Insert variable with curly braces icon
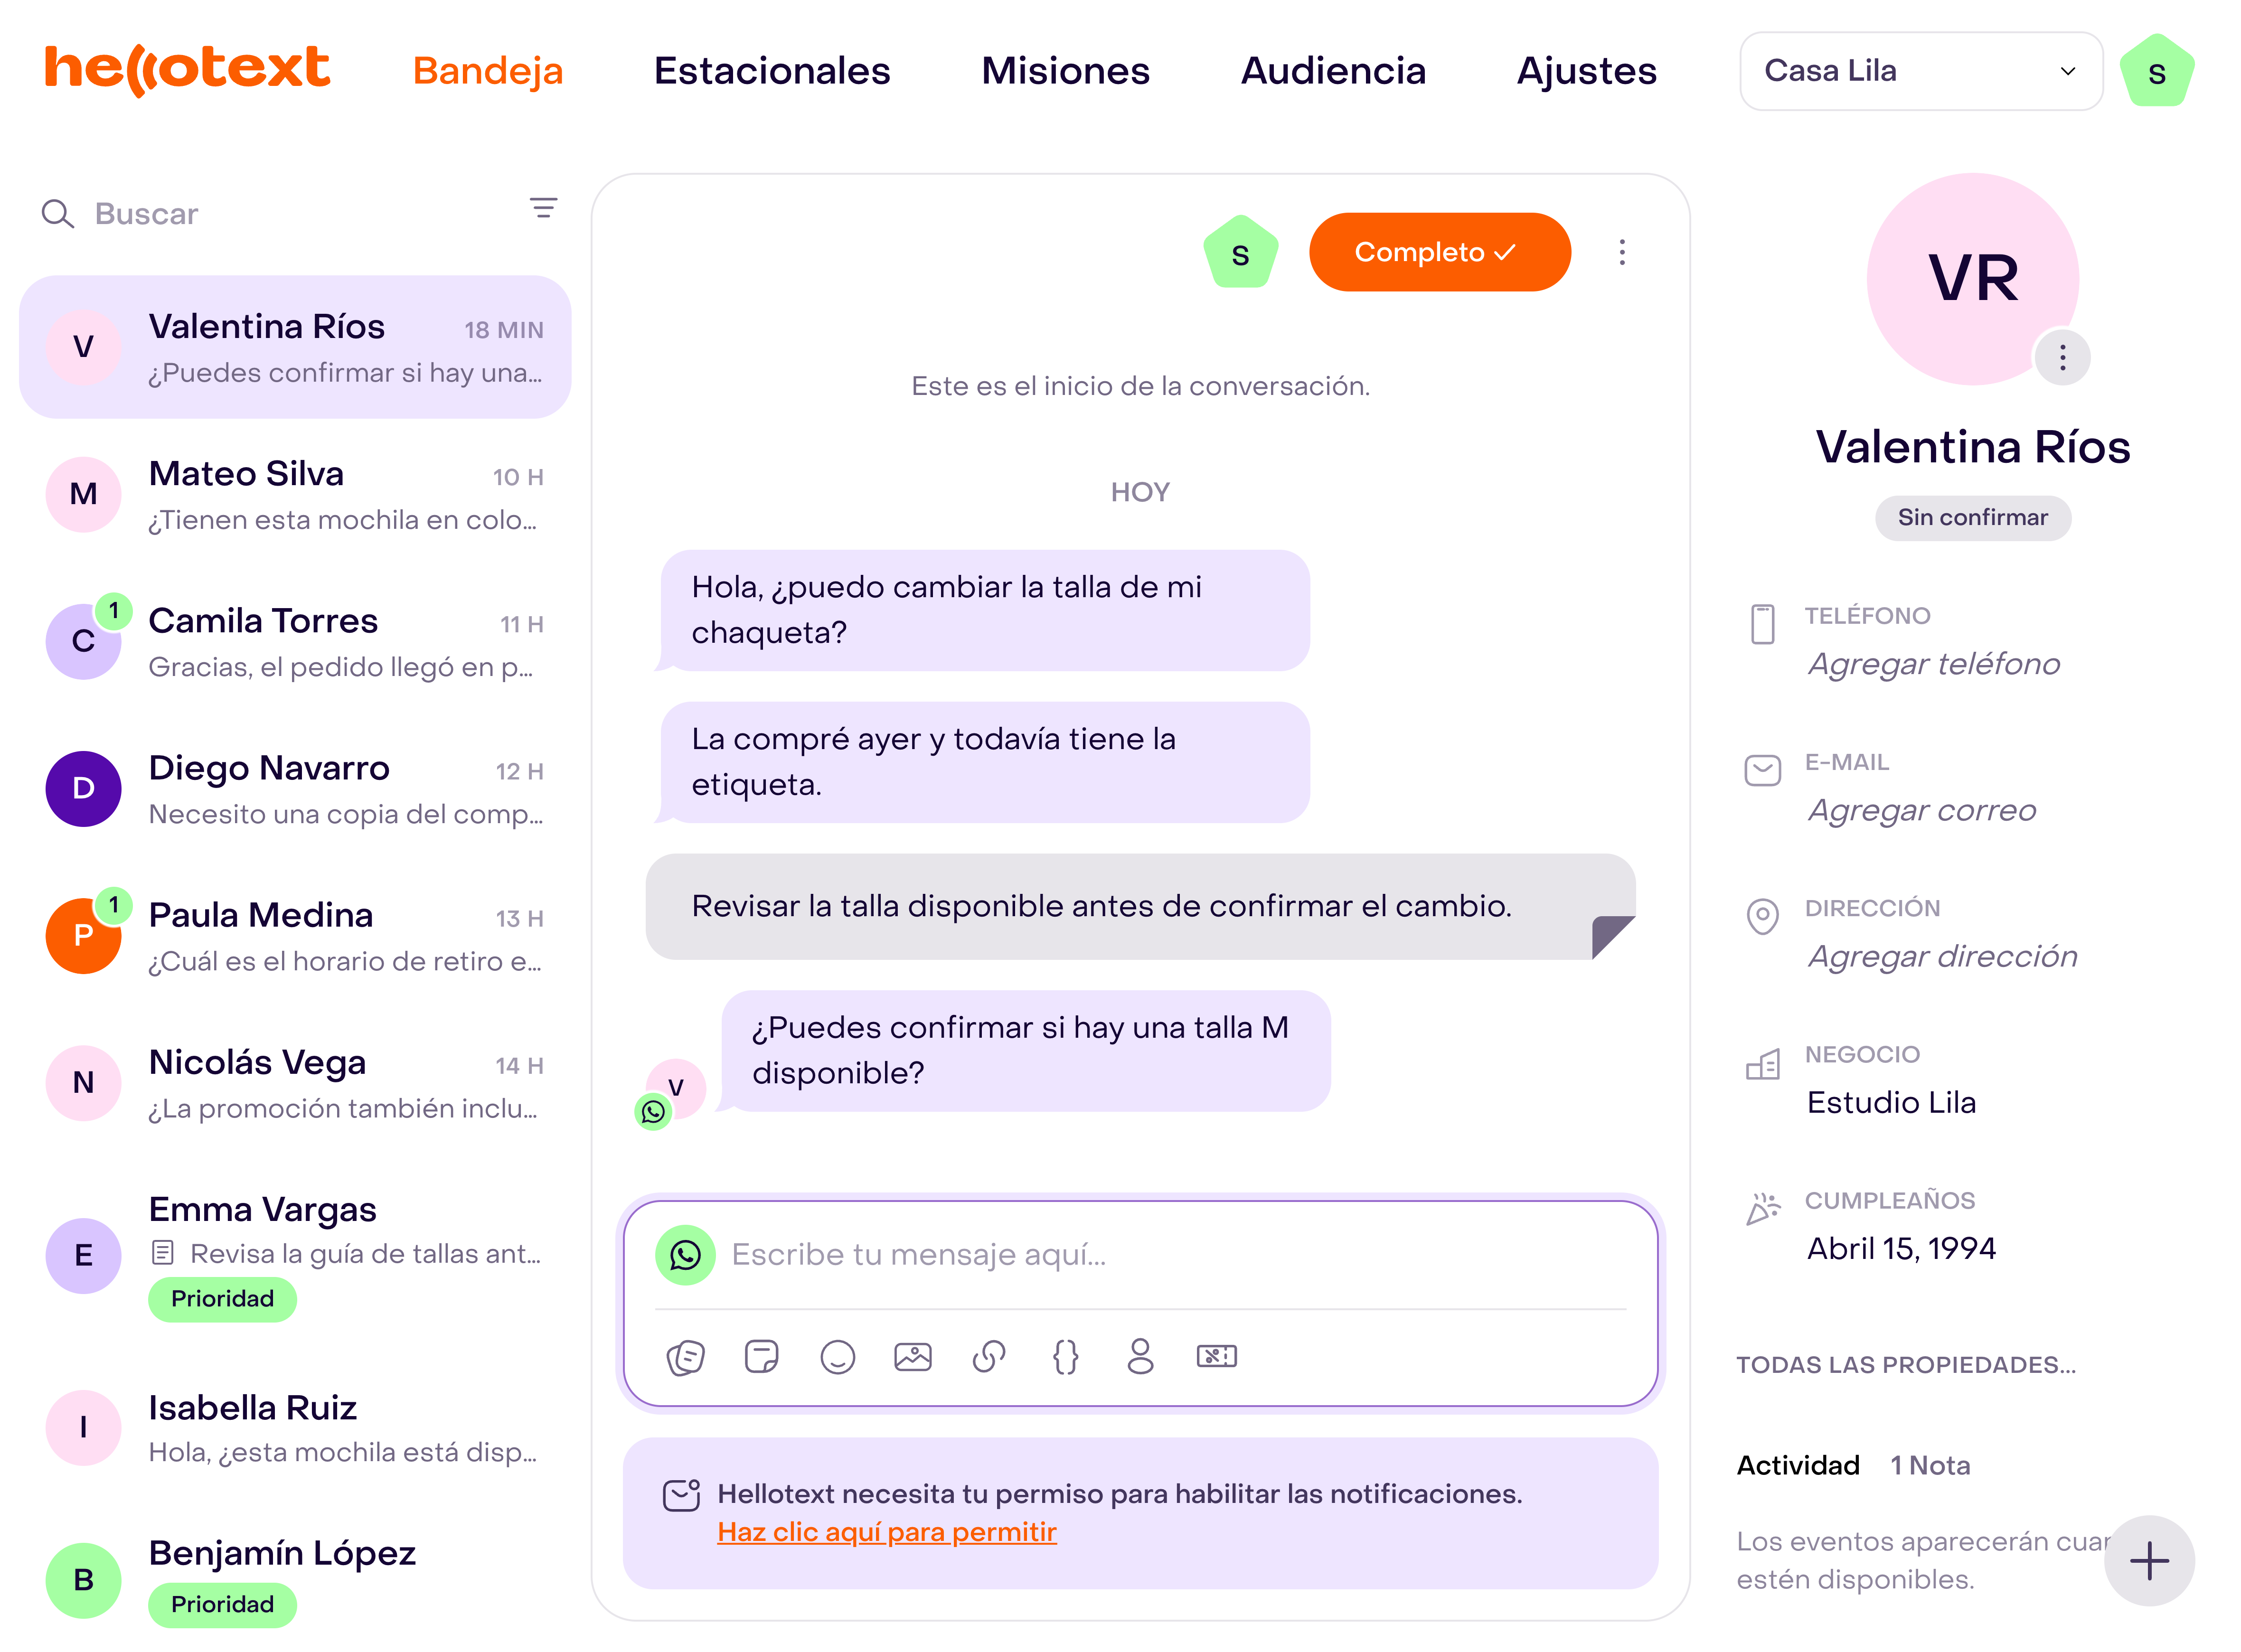The height and width of the screenshot is (1652, 2241). coord(1066,1357)
